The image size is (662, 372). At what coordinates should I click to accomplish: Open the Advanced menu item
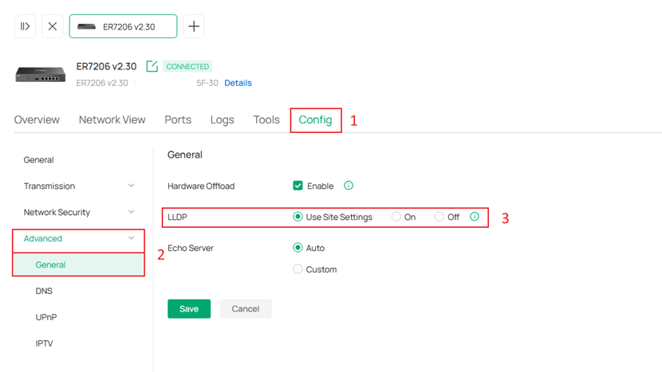coord(42,238)
